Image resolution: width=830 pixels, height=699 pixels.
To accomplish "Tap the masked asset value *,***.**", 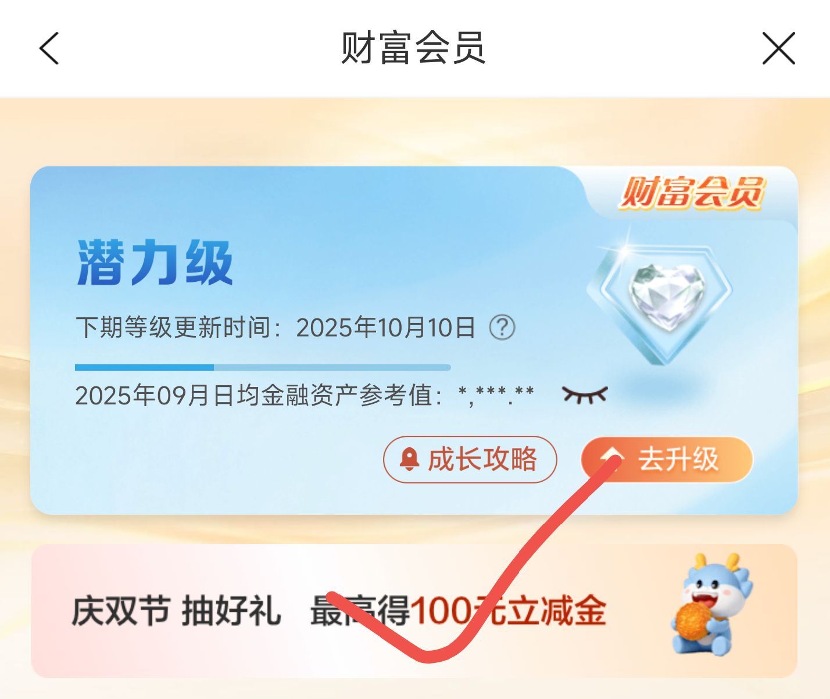I will pyautogui.click(x=496, y=395).
